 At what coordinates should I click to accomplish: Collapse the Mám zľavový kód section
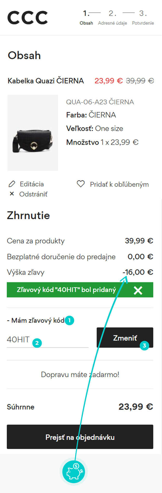[x=36, y=320]
